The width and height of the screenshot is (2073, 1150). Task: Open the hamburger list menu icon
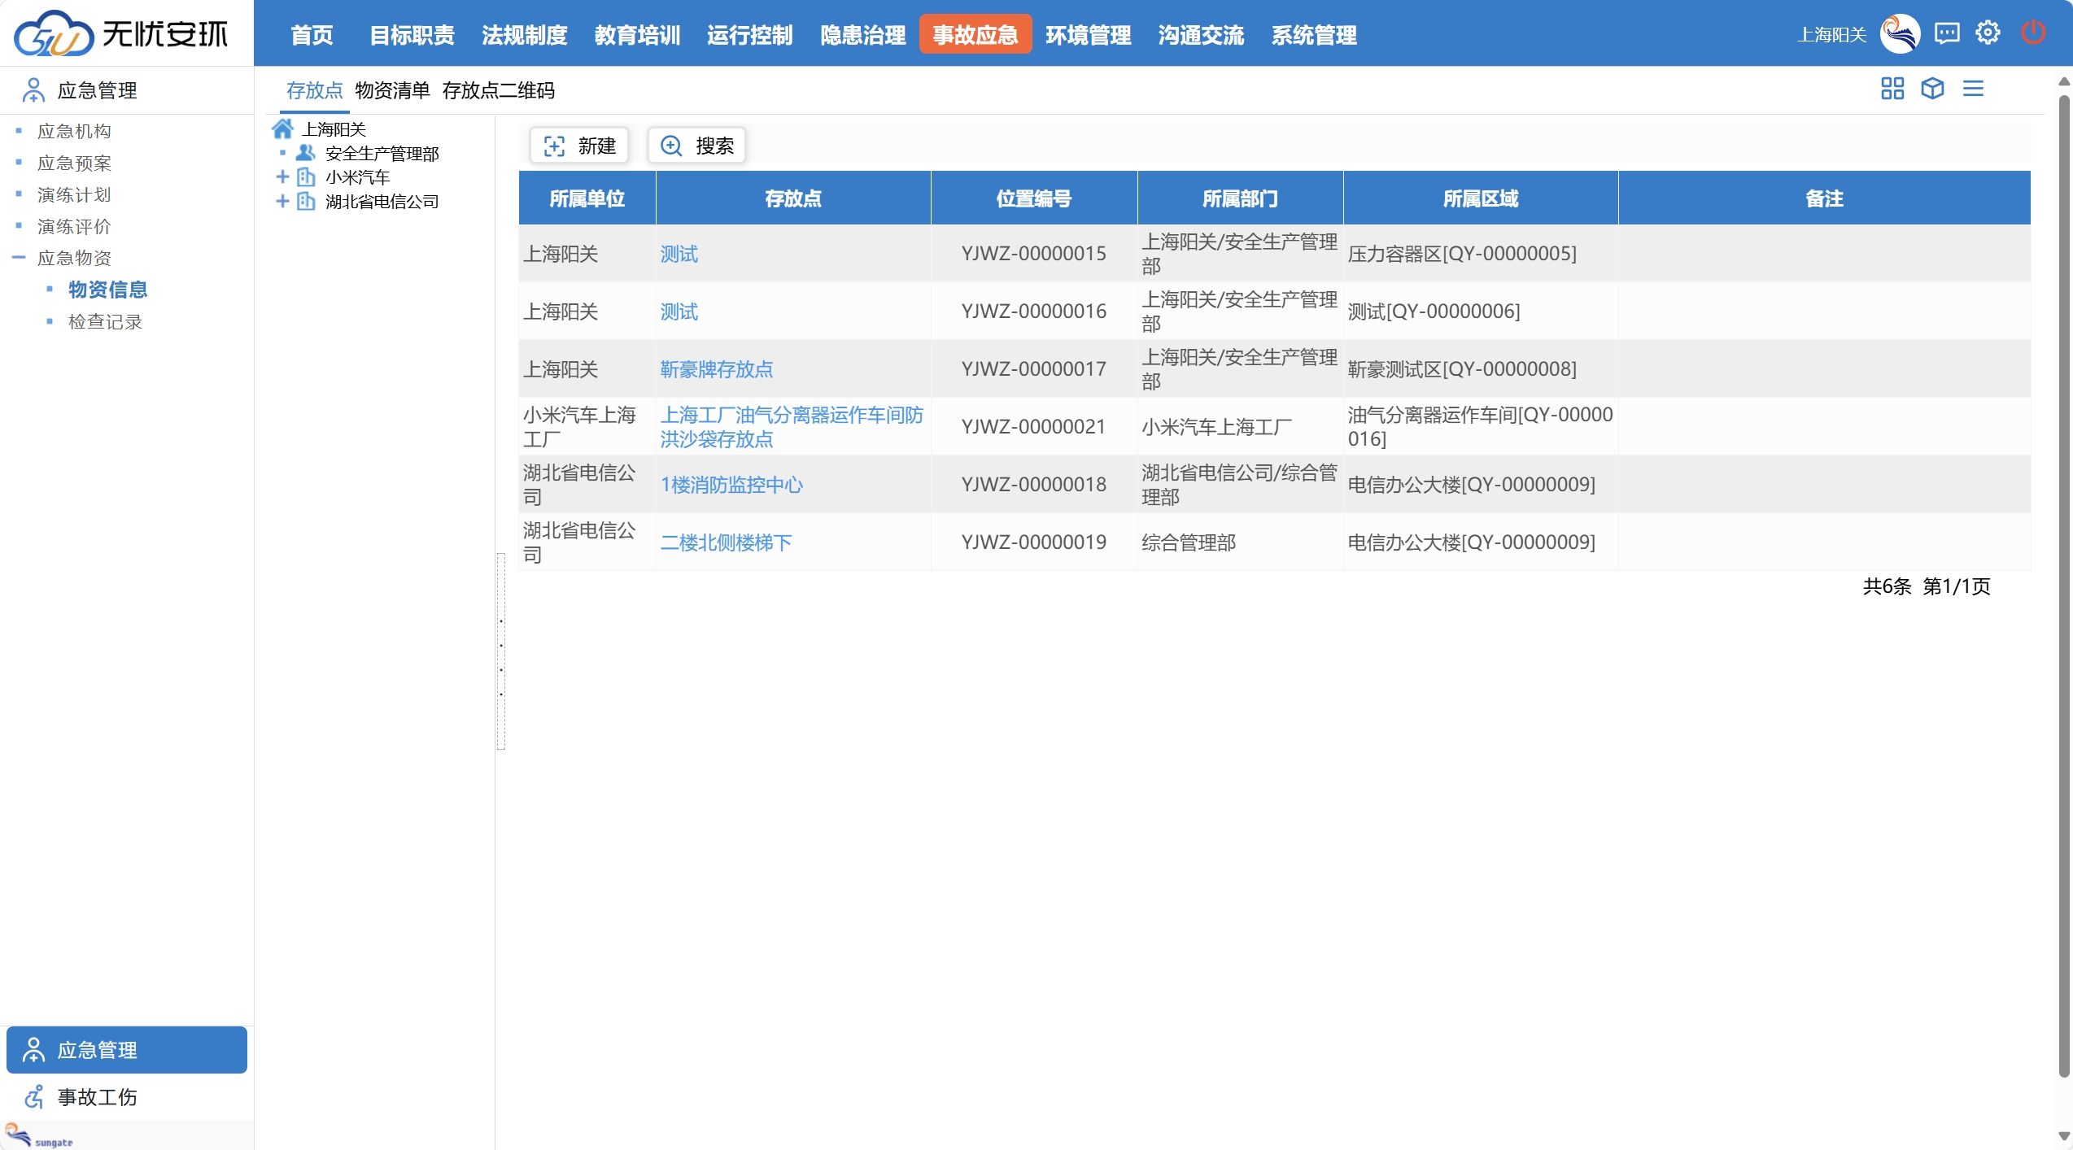(1973, 88)
